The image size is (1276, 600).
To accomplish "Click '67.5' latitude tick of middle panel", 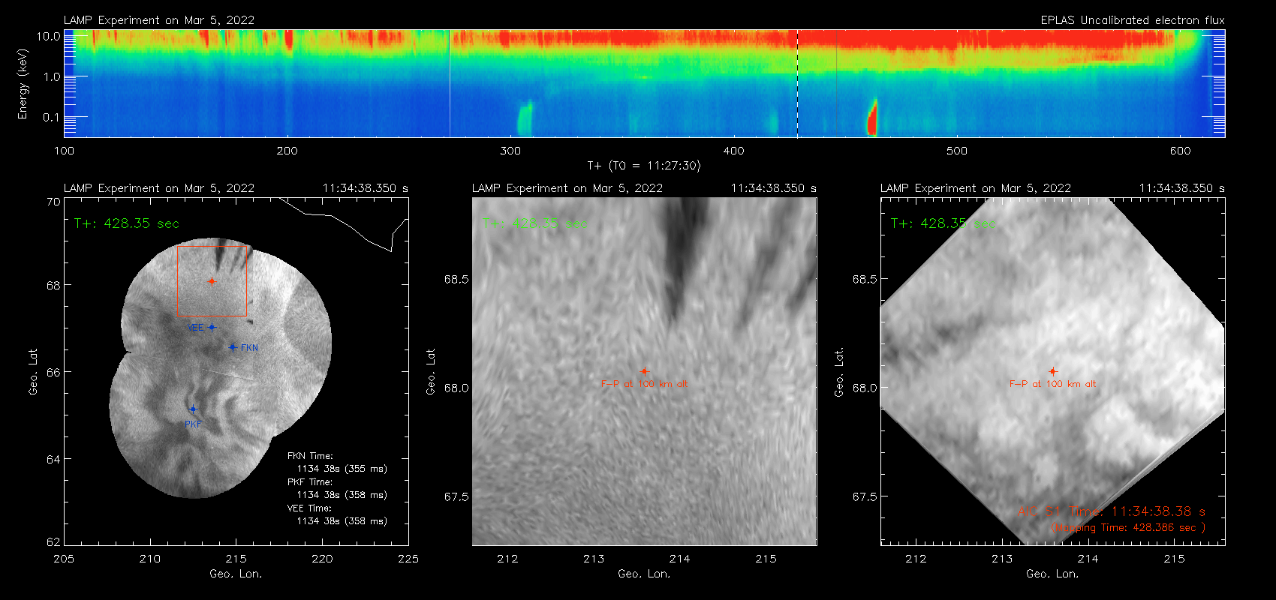I will click(x=456, y=496).
